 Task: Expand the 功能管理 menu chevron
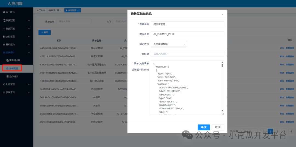click(x=29, y=84)
